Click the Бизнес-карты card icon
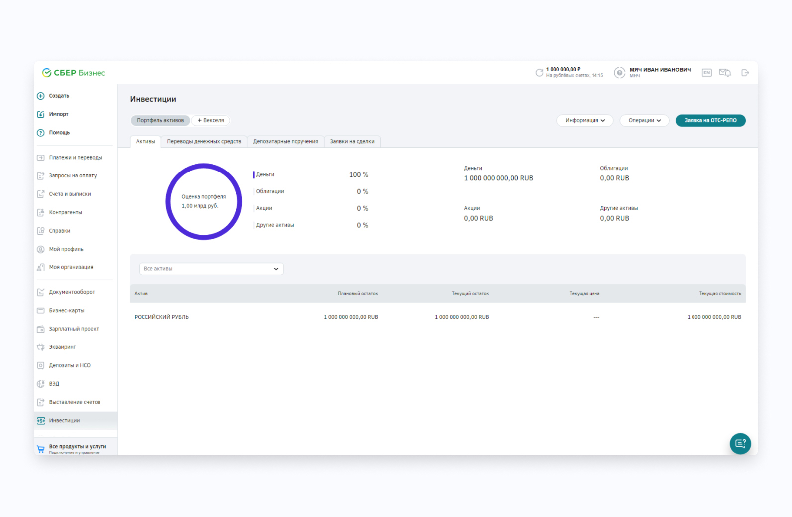Screen dimensions: 792x517 (x=41, y=311)
